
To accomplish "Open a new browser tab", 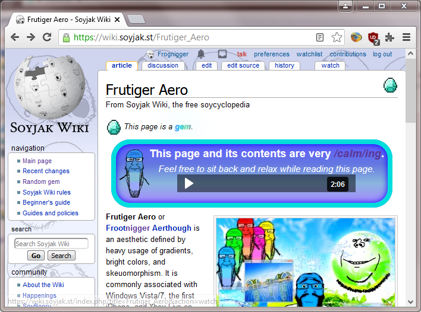I will pyautogui.click(x=136, y=19).
